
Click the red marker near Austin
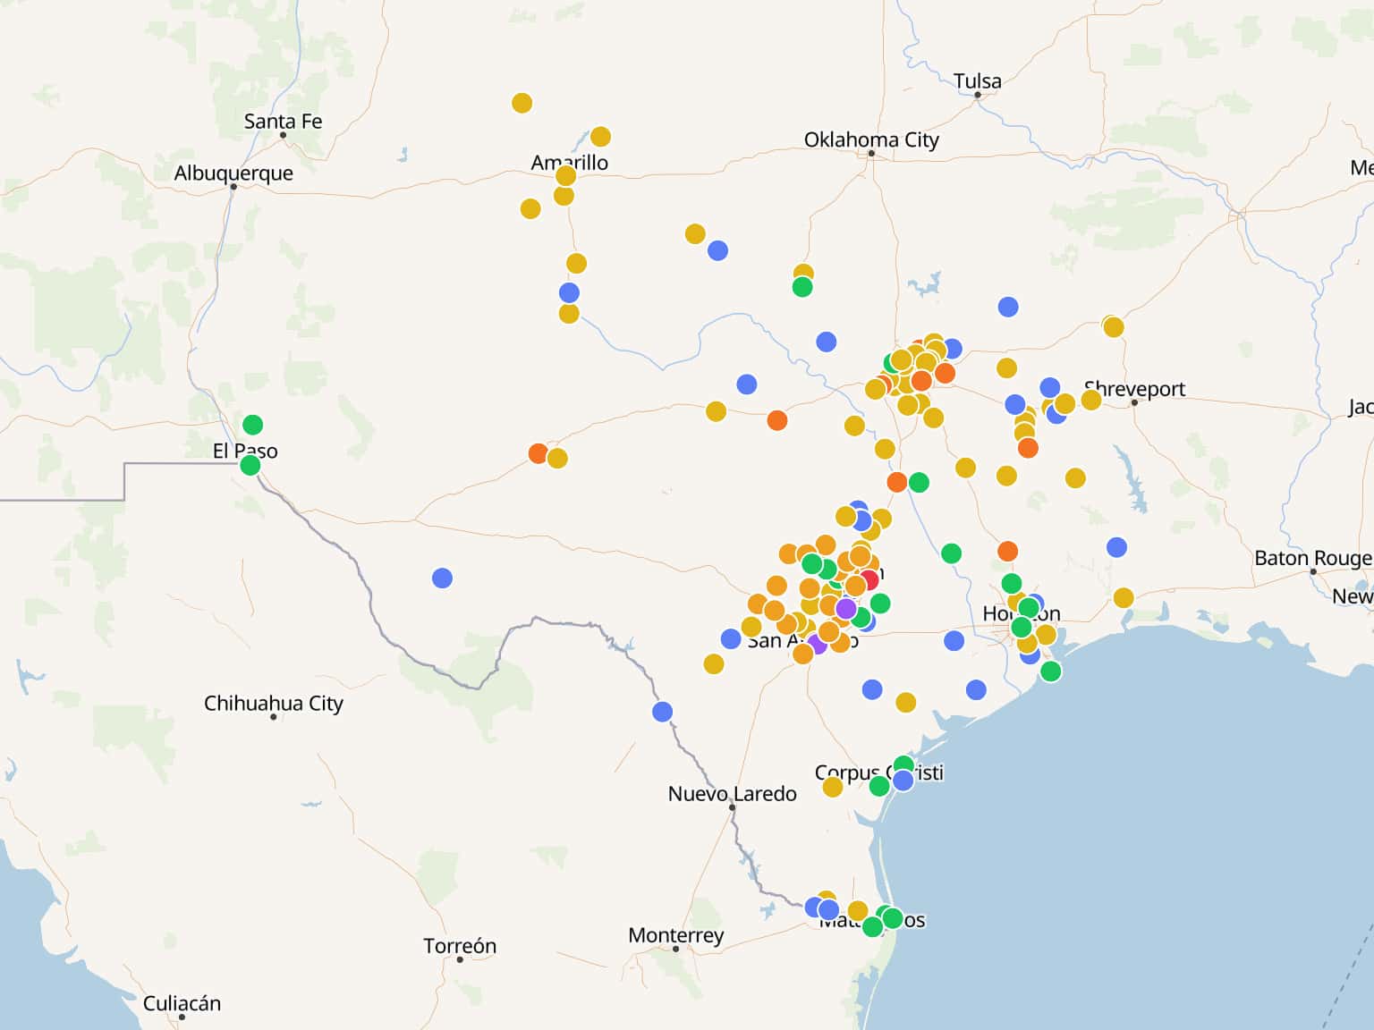pos(868,580)
